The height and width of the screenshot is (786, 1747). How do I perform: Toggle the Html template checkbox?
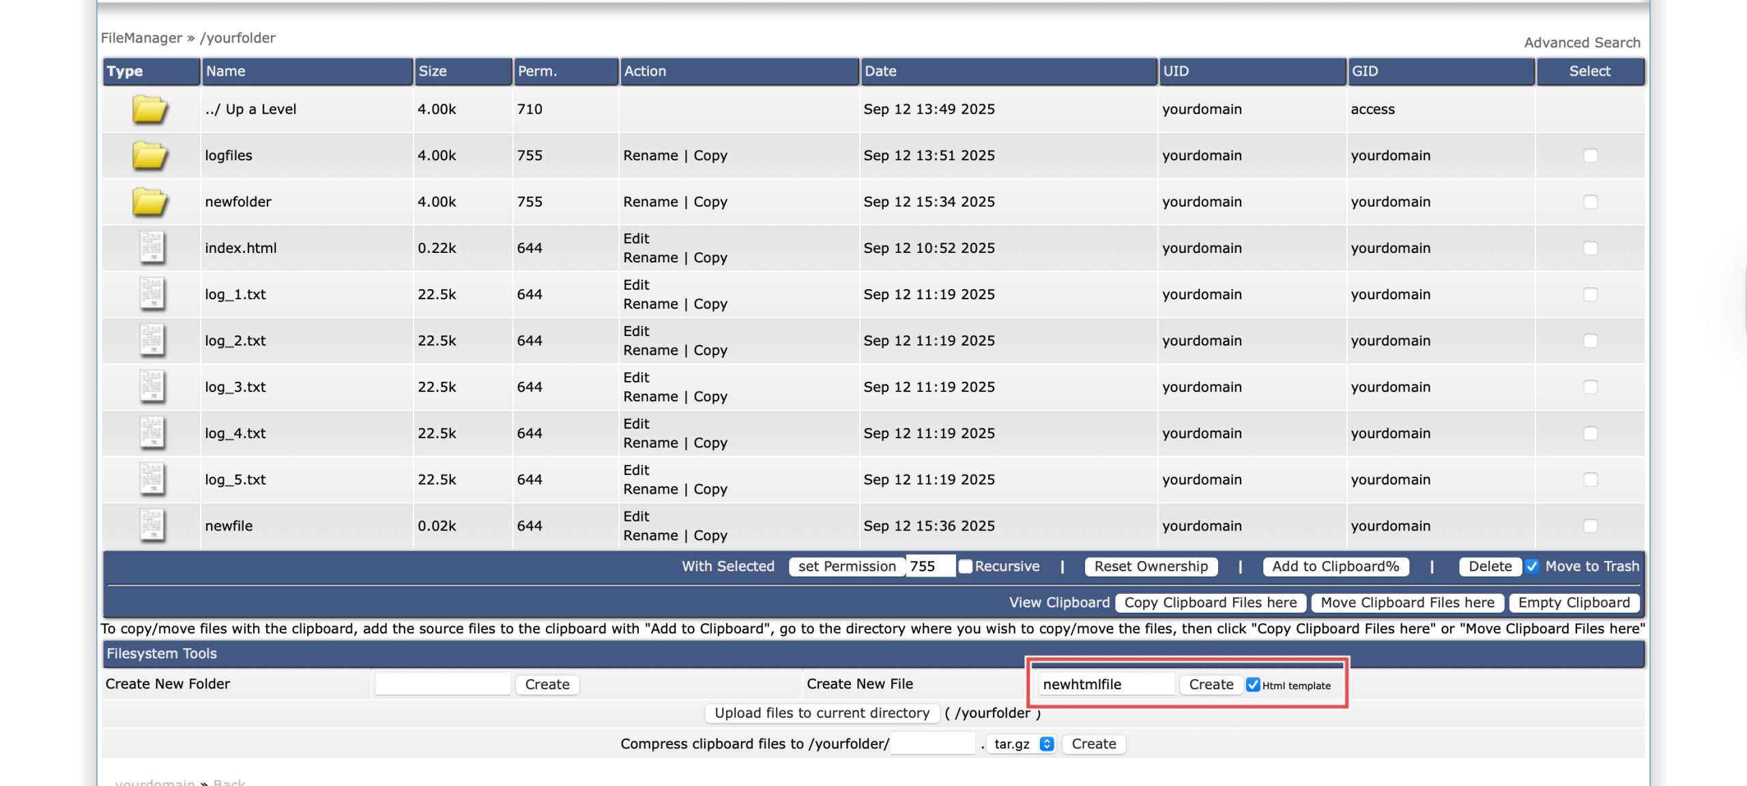point(1253,684)
